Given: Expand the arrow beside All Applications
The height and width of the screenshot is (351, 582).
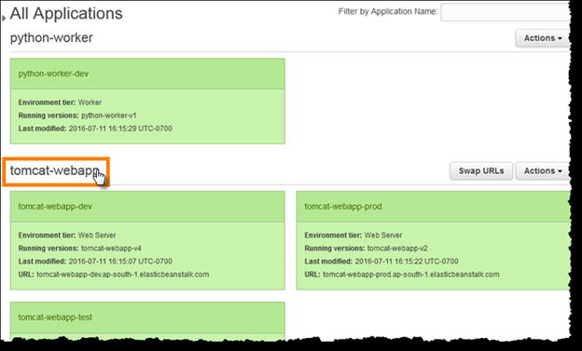Looking at the screenshot, I should (4, 18).
